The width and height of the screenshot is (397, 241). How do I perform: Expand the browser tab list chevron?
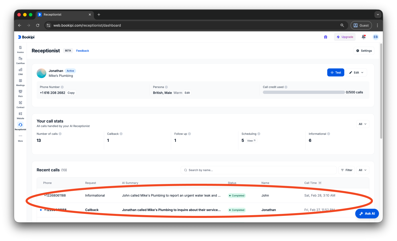click(378, 15)
